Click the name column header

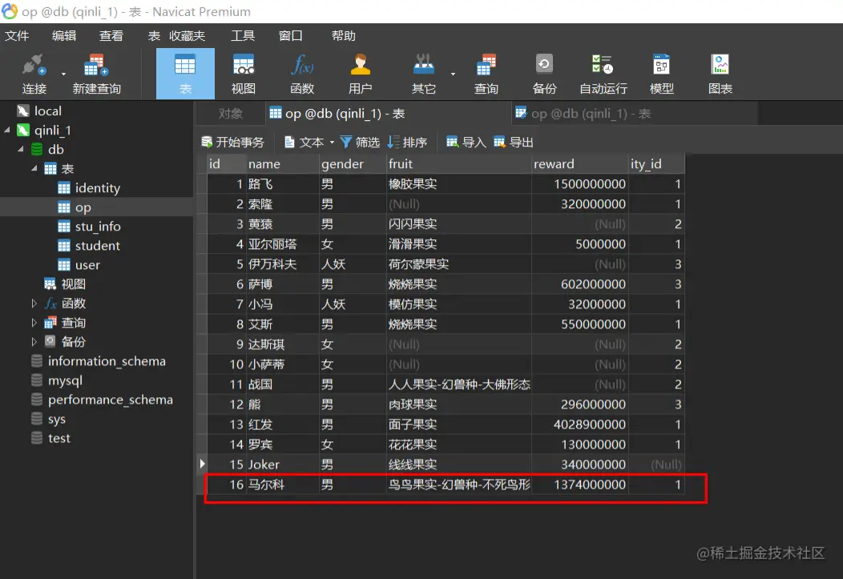click(x=282, y=164)
